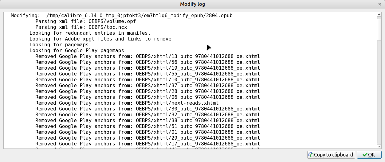The width and height of the screenshot is (385, 162).
Task: Click the 17_butc xhtml log entry
Action: coord(147,144)
